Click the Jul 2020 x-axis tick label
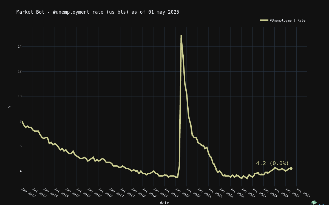 [x=193, y=193]
